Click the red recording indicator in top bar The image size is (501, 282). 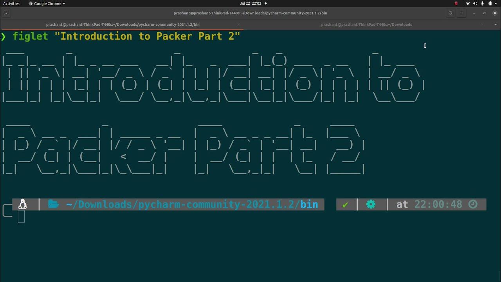point(456,4)
